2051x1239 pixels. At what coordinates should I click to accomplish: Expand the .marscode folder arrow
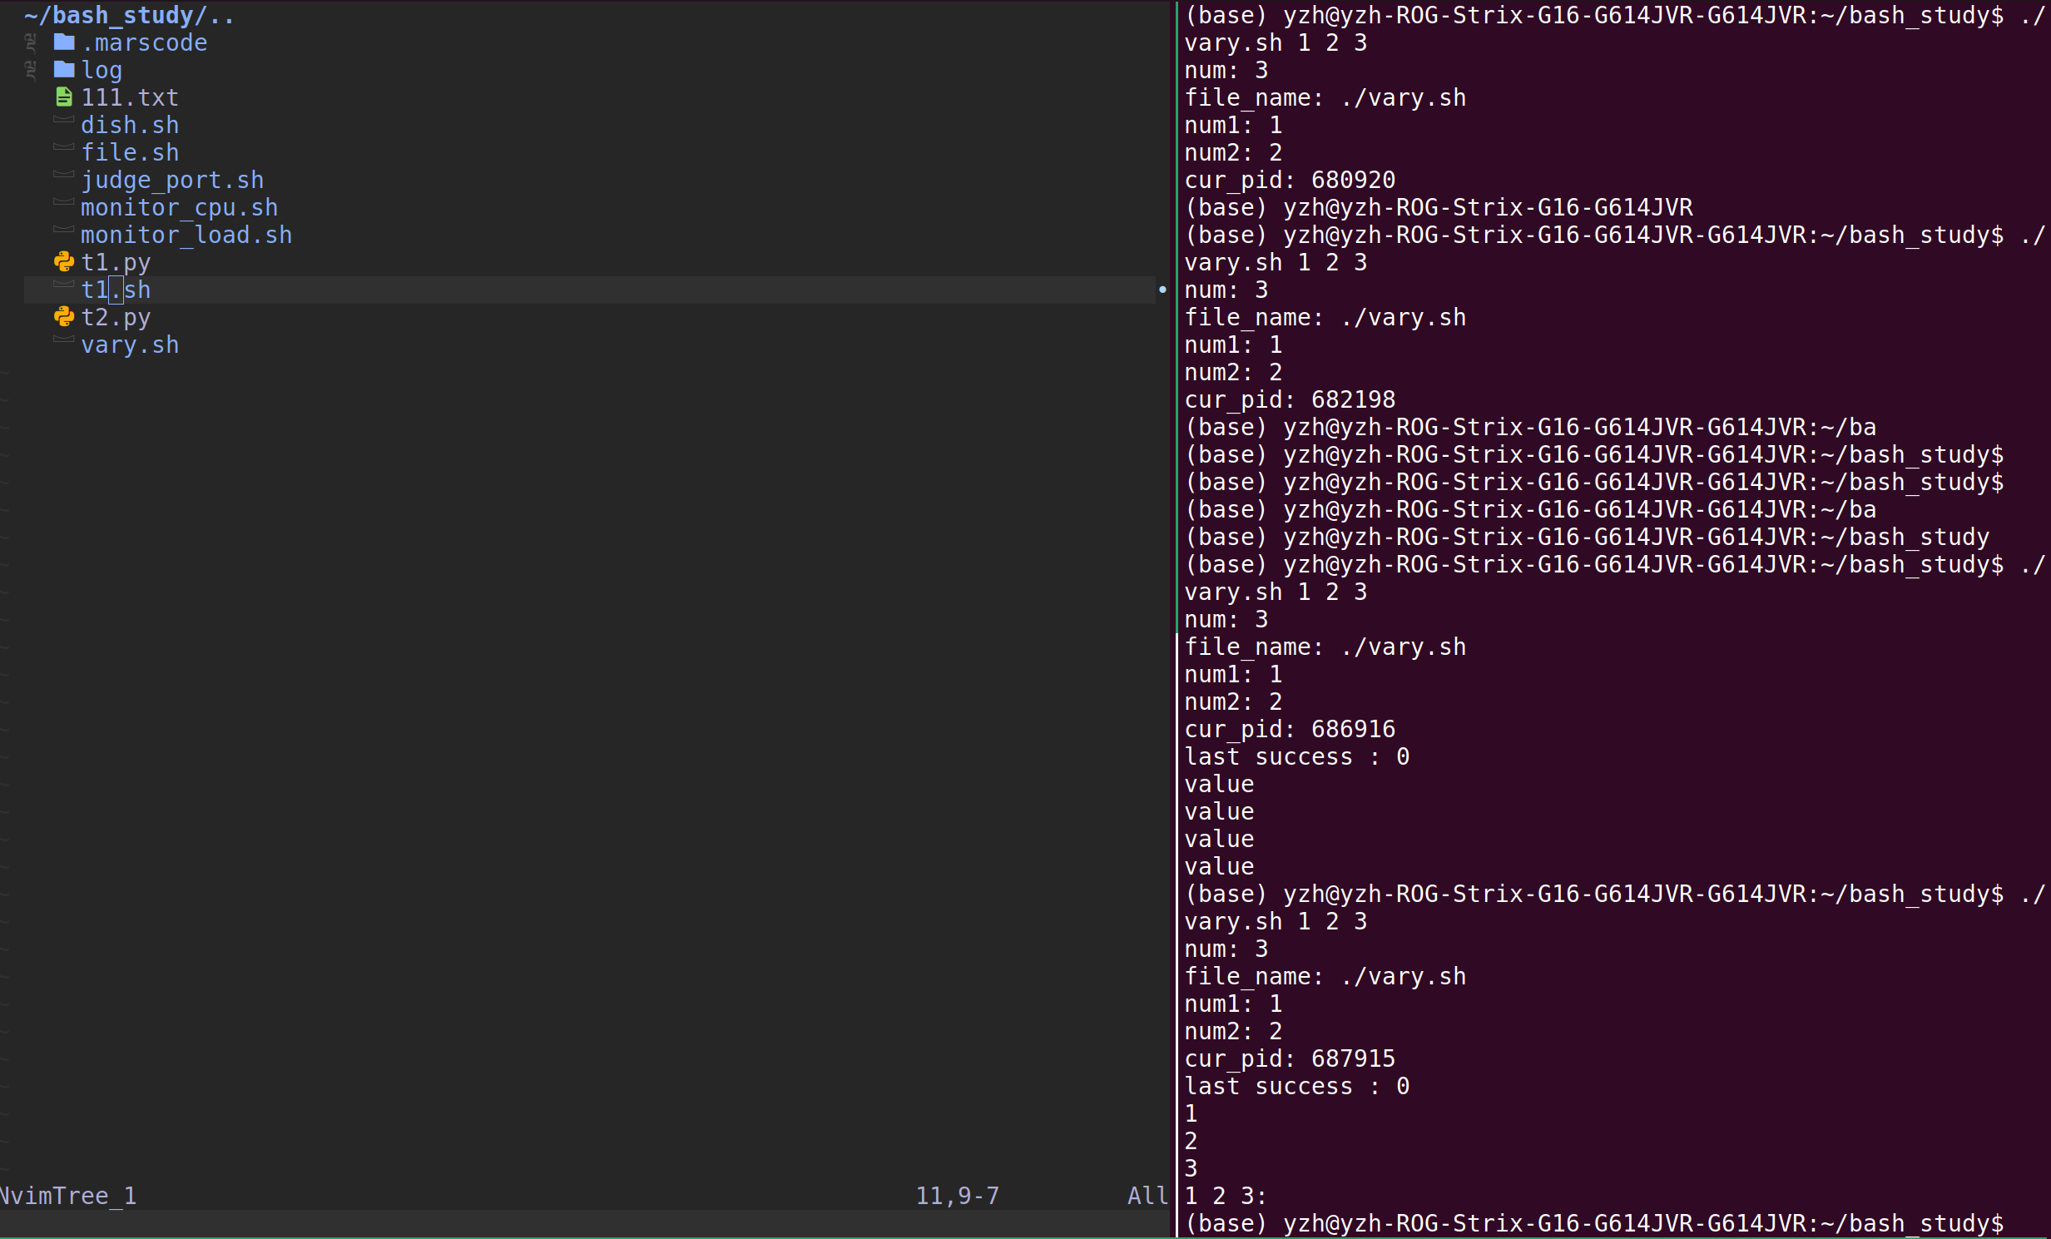[x=31, y=42]
